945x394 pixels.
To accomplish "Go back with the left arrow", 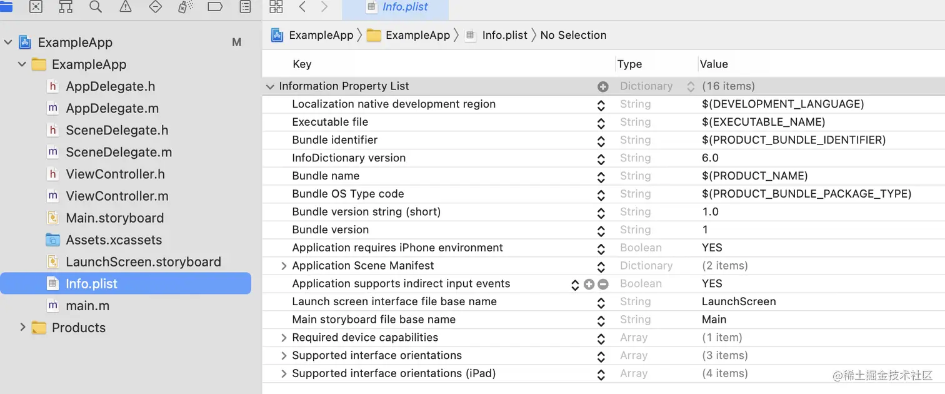I will coord(302,6).
